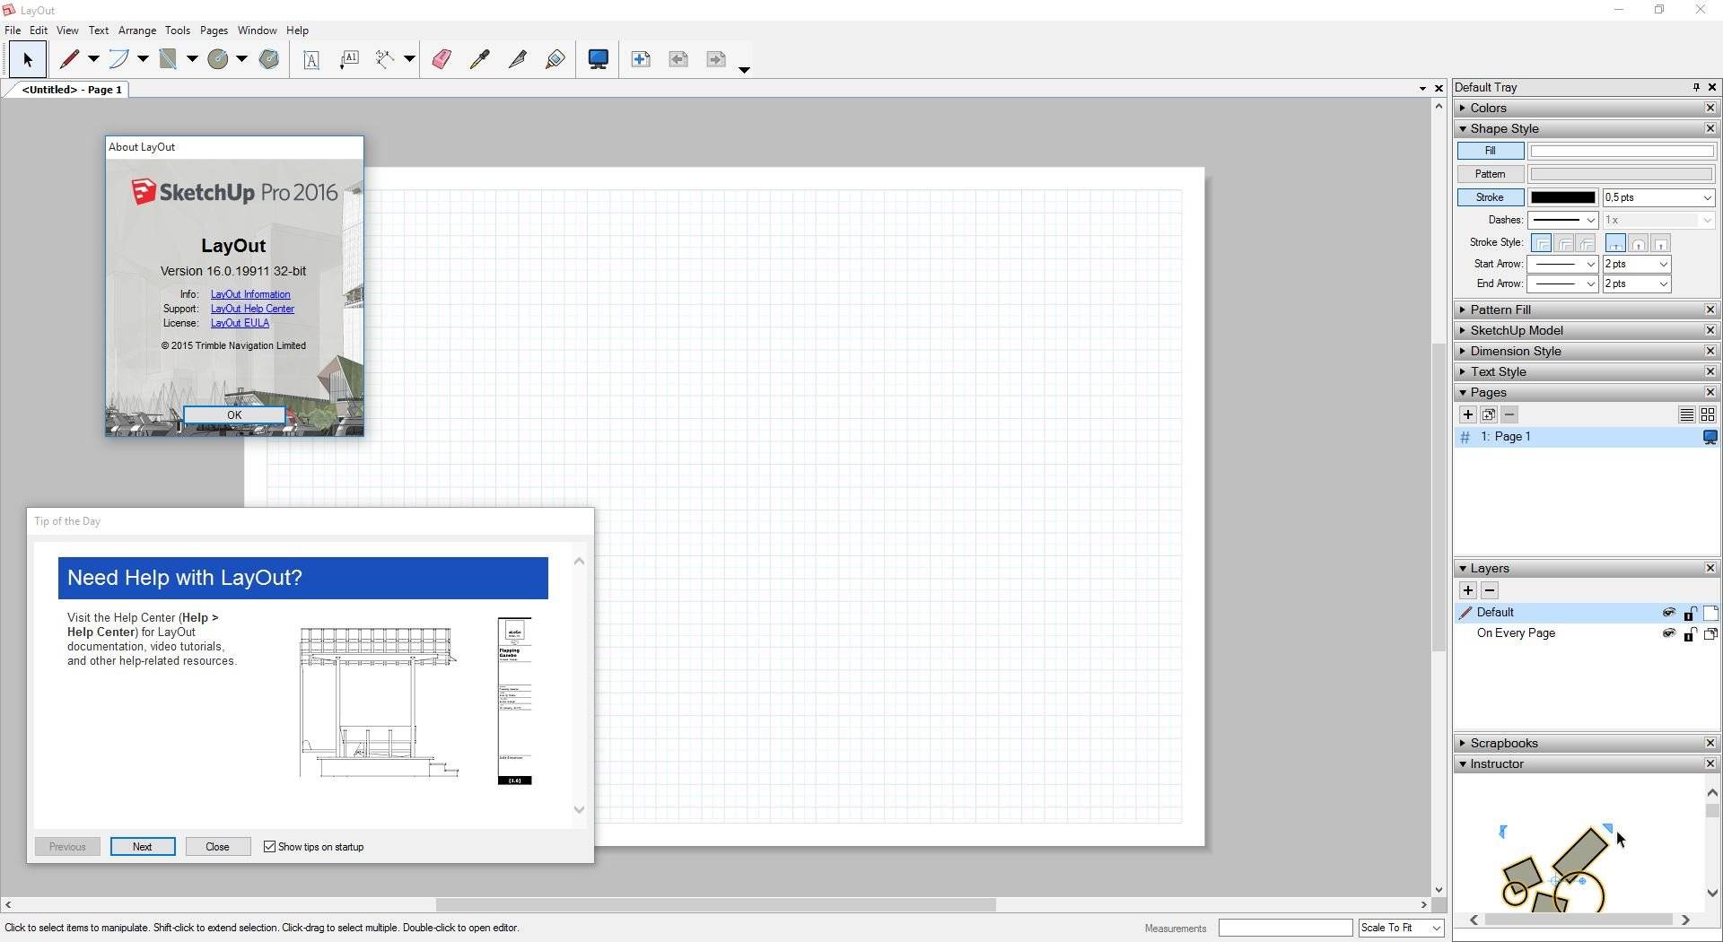This screenshot has width=1723, height=942.
Task: Open the Help menu
Action: pos(297,31)
